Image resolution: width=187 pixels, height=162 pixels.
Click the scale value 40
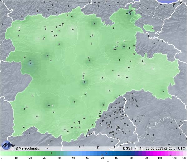pyautogui.click(x=59, y=158)
